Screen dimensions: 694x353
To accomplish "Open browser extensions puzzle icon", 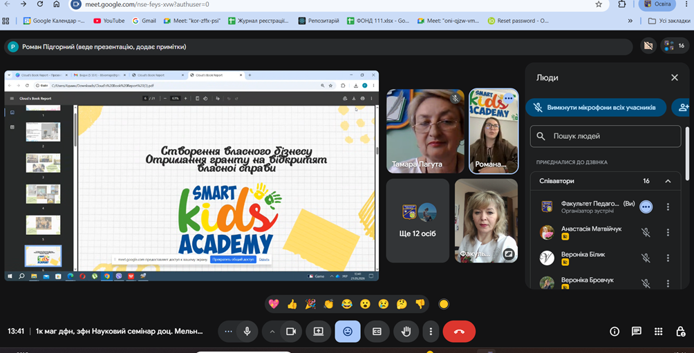I will (622, 4).
